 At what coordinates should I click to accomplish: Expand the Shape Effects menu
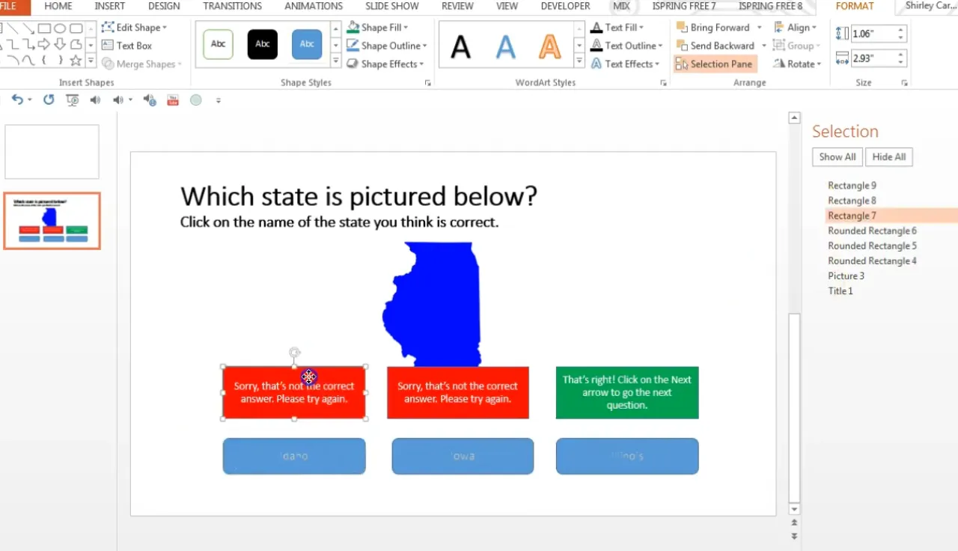coord(386,64)
